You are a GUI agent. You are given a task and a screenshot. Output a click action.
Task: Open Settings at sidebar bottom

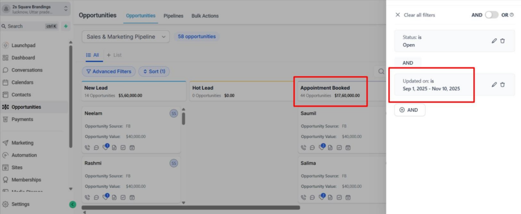[x=20, y=204]
